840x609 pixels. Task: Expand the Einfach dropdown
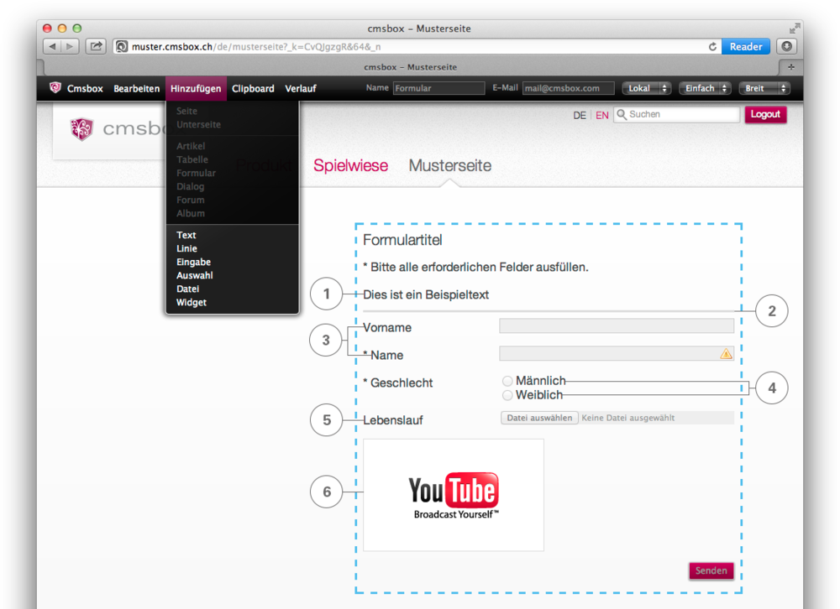tap(705, 88)
